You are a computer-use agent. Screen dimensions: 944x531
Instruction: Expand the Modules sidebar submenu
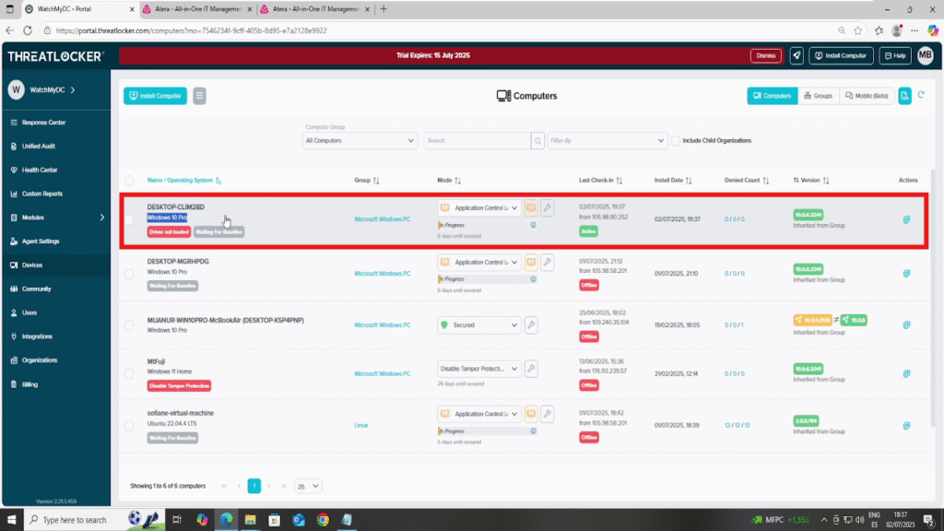pos(56,218)
